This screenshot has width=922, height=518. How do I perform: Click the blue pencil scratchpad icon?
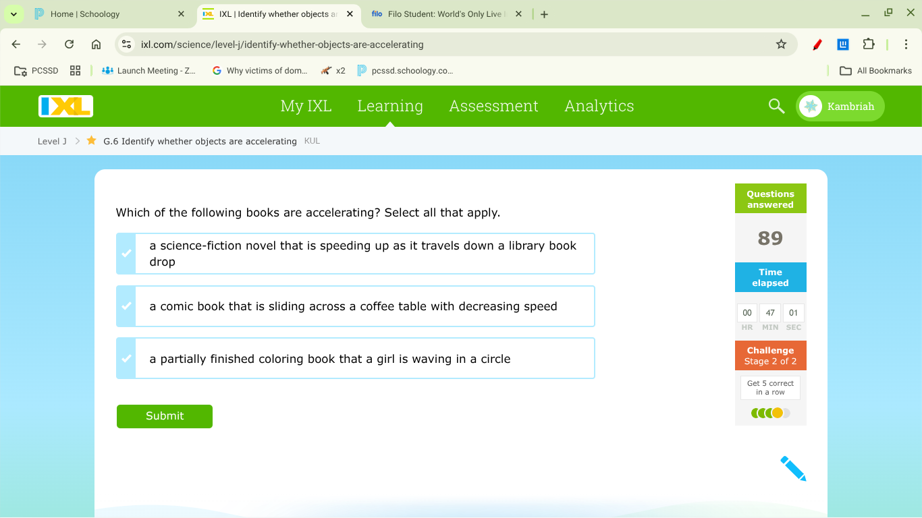pyautogui.click(x=792, y=467)
